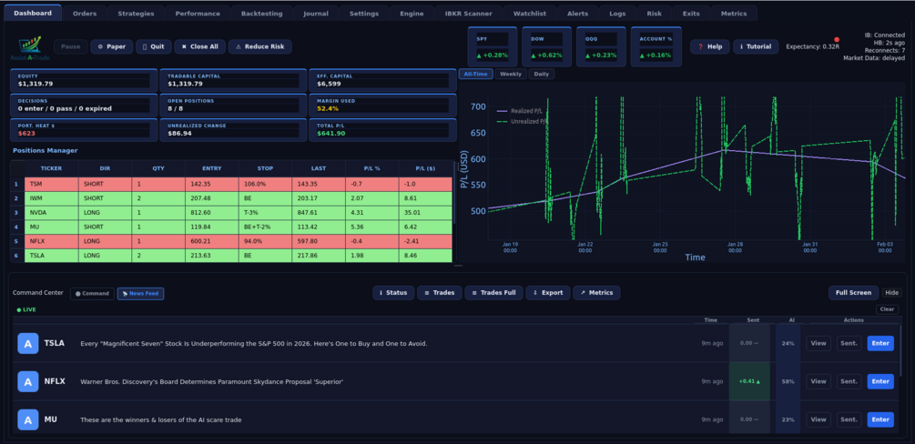Image resolution: width=915 pixels, height=444 pixels.
Task: Click Enter for the MU news row
Action: pos(880,419)
